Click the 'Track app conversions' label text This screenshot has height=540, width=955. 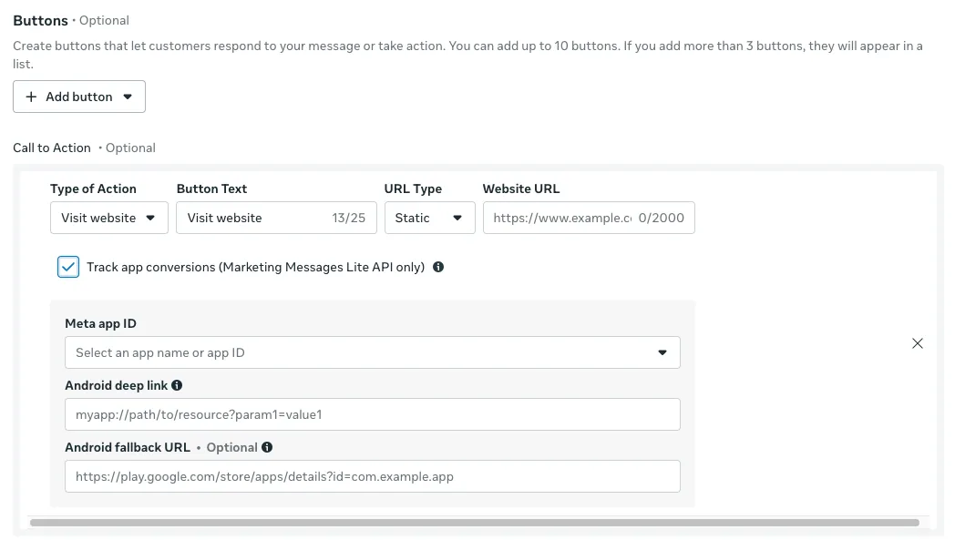255,268
